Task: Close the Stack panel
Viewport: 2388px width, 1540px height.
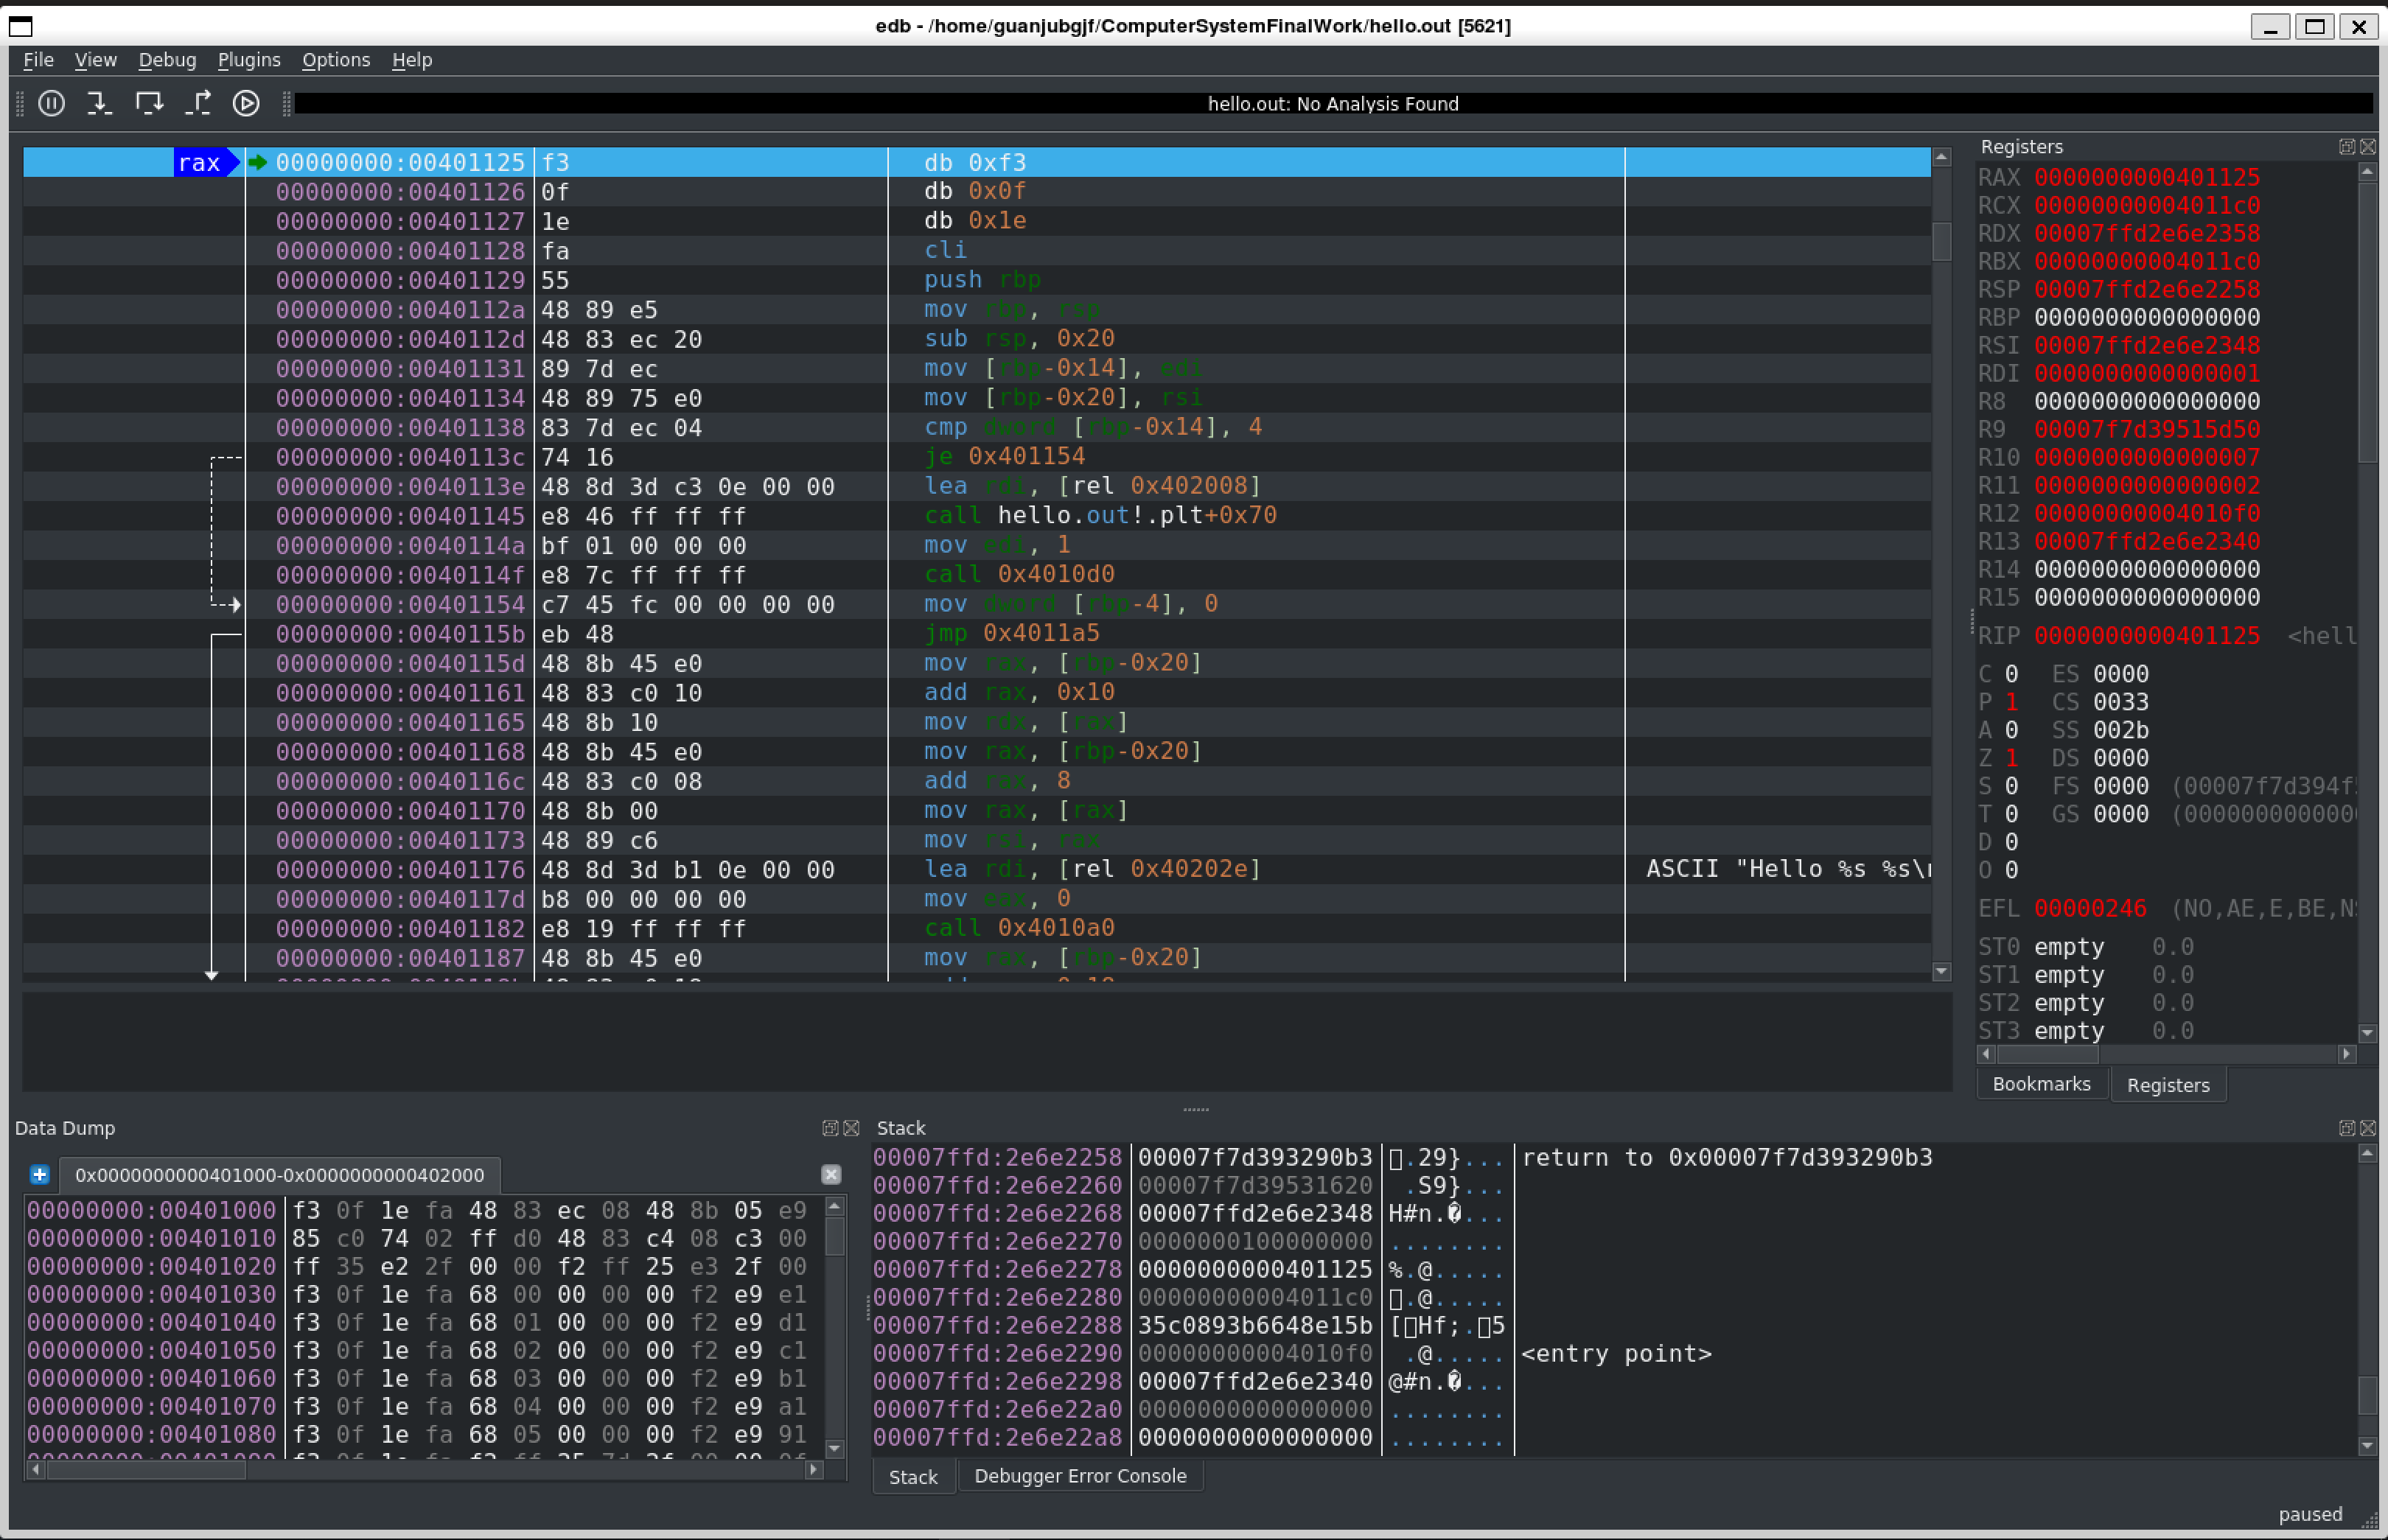Action: coord(2368,1128)
